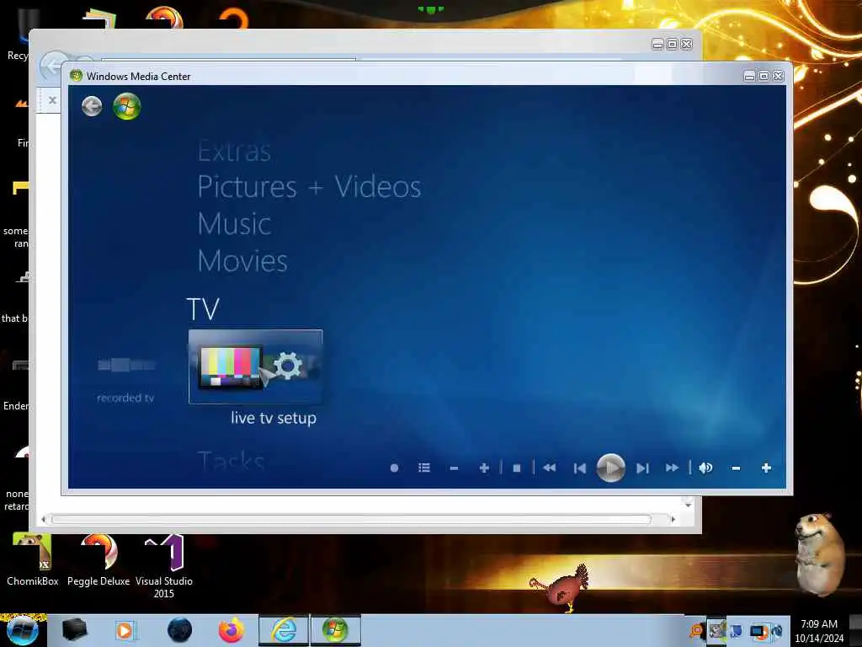Close the tab X in background window
Viewport: 862px width, 647px height.
point(52,100)
